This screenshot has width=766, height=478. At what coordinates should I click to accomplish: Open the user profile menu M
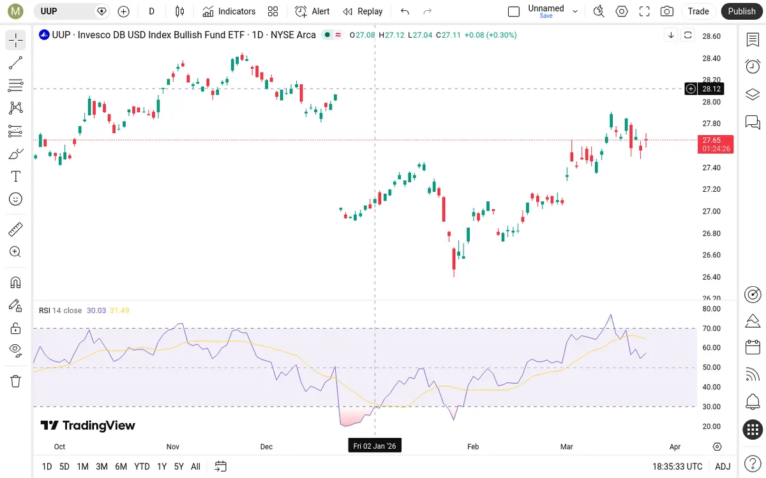[x=16, y=11]
